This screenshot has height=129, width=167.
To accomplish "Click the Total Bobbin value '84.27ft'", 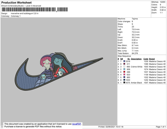I will 135,53.
